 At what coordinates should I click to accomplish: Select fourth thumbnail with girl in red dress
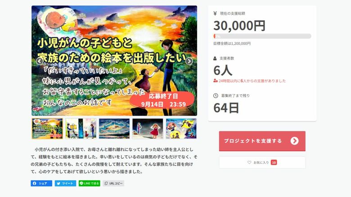(x=148, y=129)
